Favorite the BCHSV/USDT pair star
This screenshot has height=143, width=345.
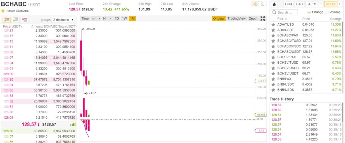coord(273,74)
